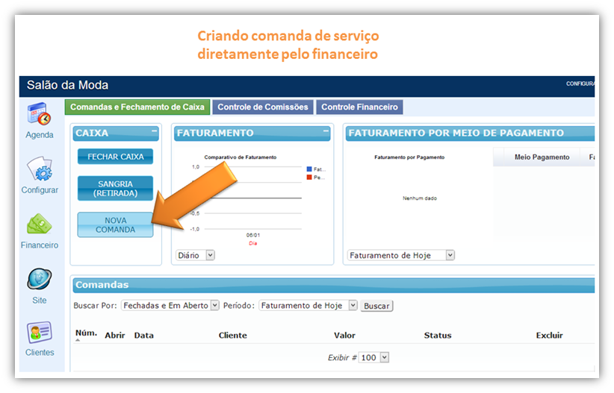The width and height of the screenshot is (614, 393).
Task: Select the Site globe icon
Action: pyautogui.click(x=39, y=280)
